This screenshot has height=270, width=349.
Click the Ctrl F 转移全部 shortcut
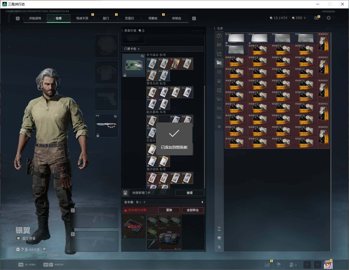pos(53,265)
